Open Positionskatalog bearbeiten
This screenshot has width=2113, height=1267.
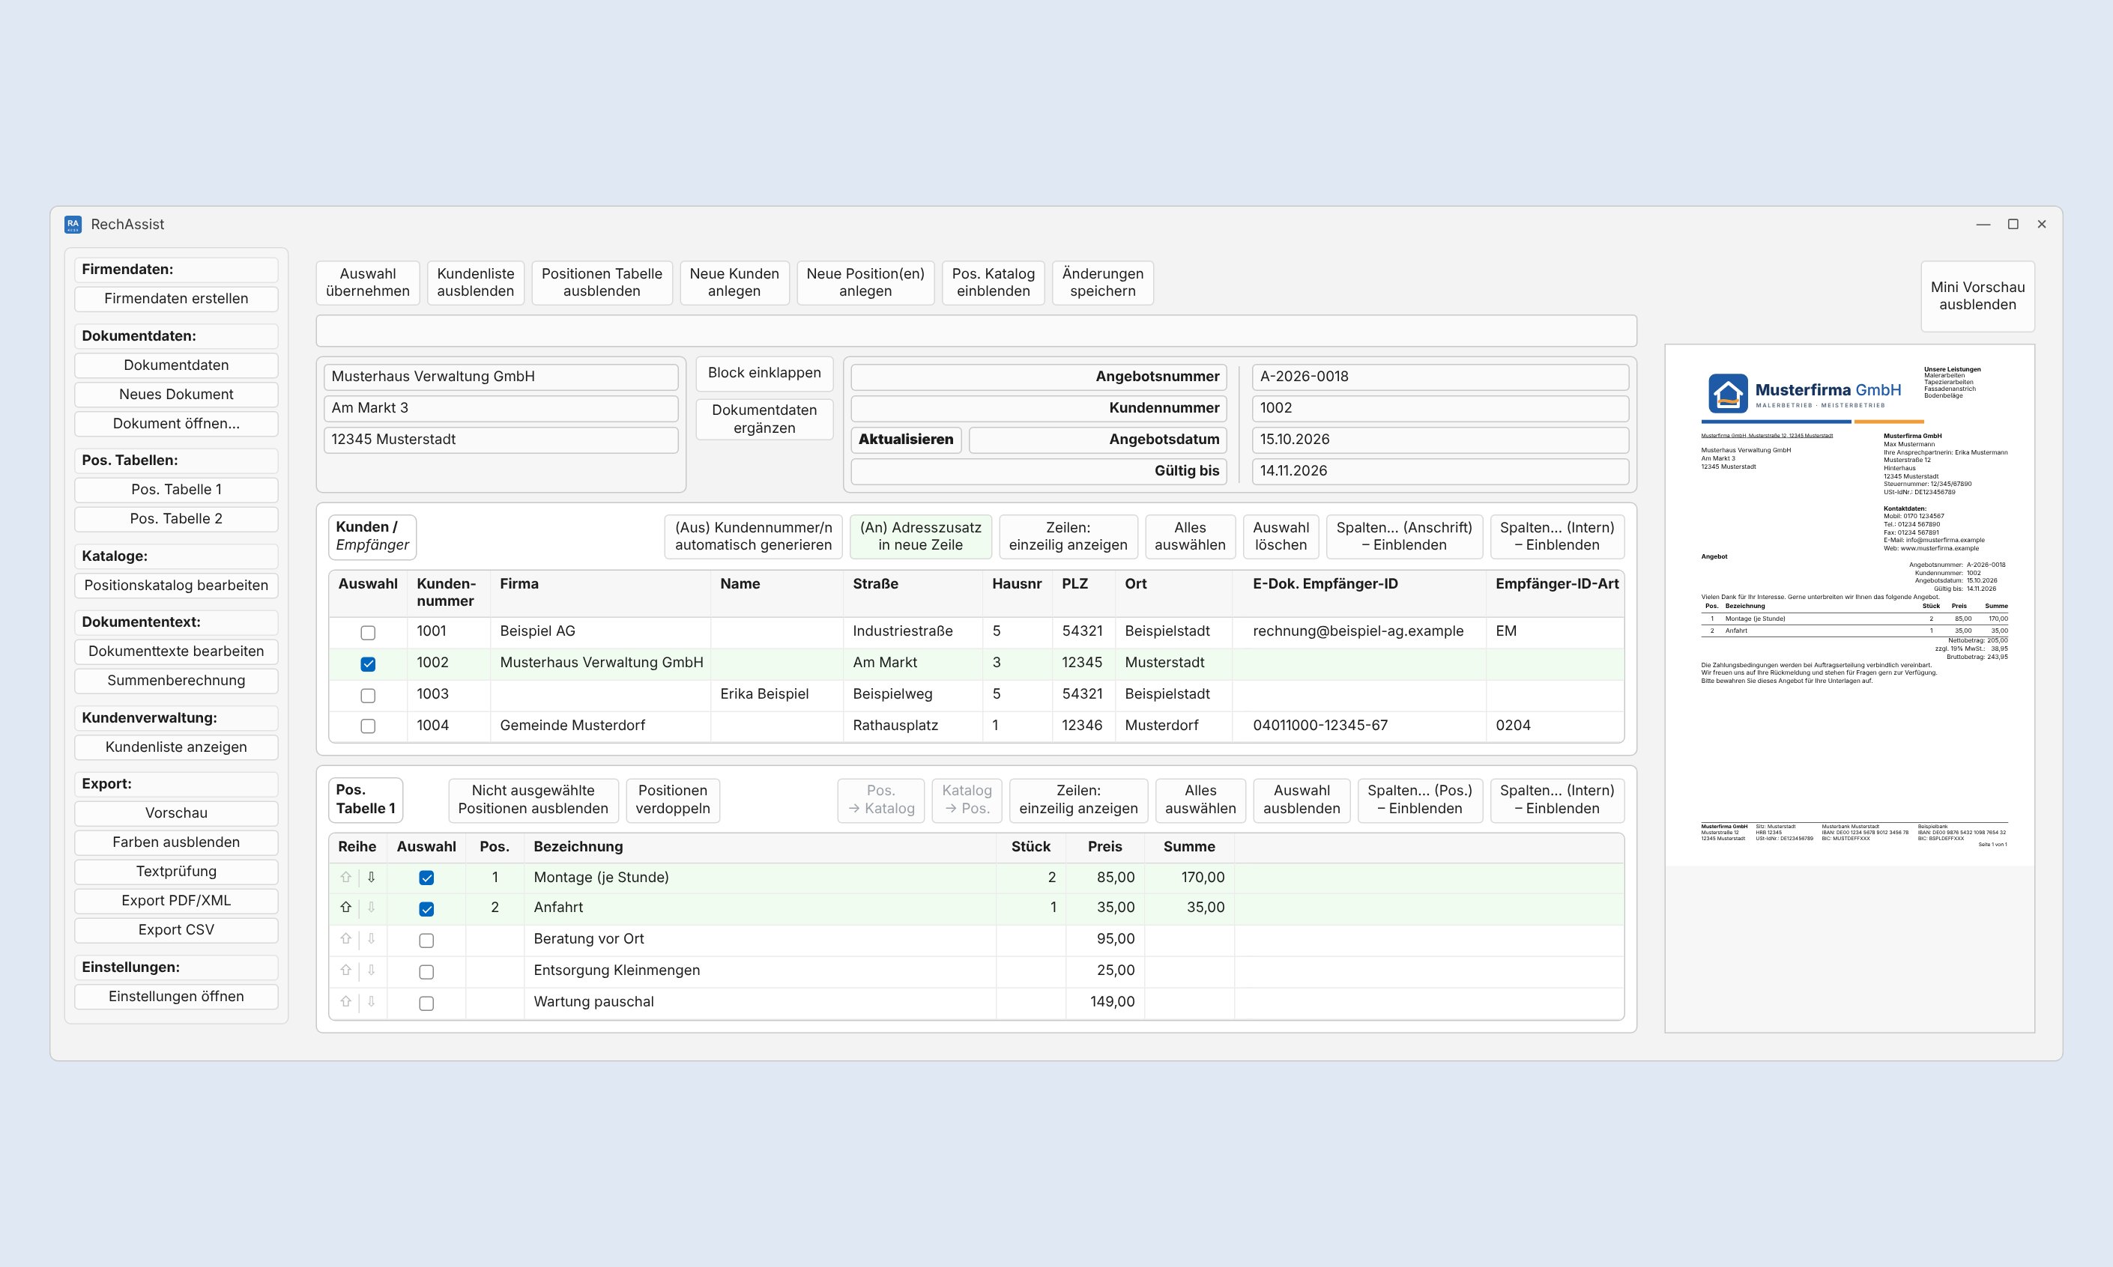tap(176, 585)
